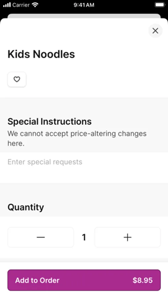Tap the battery icon in the status bar
This screenshot has width=168, height=298.
click(160, 5)
